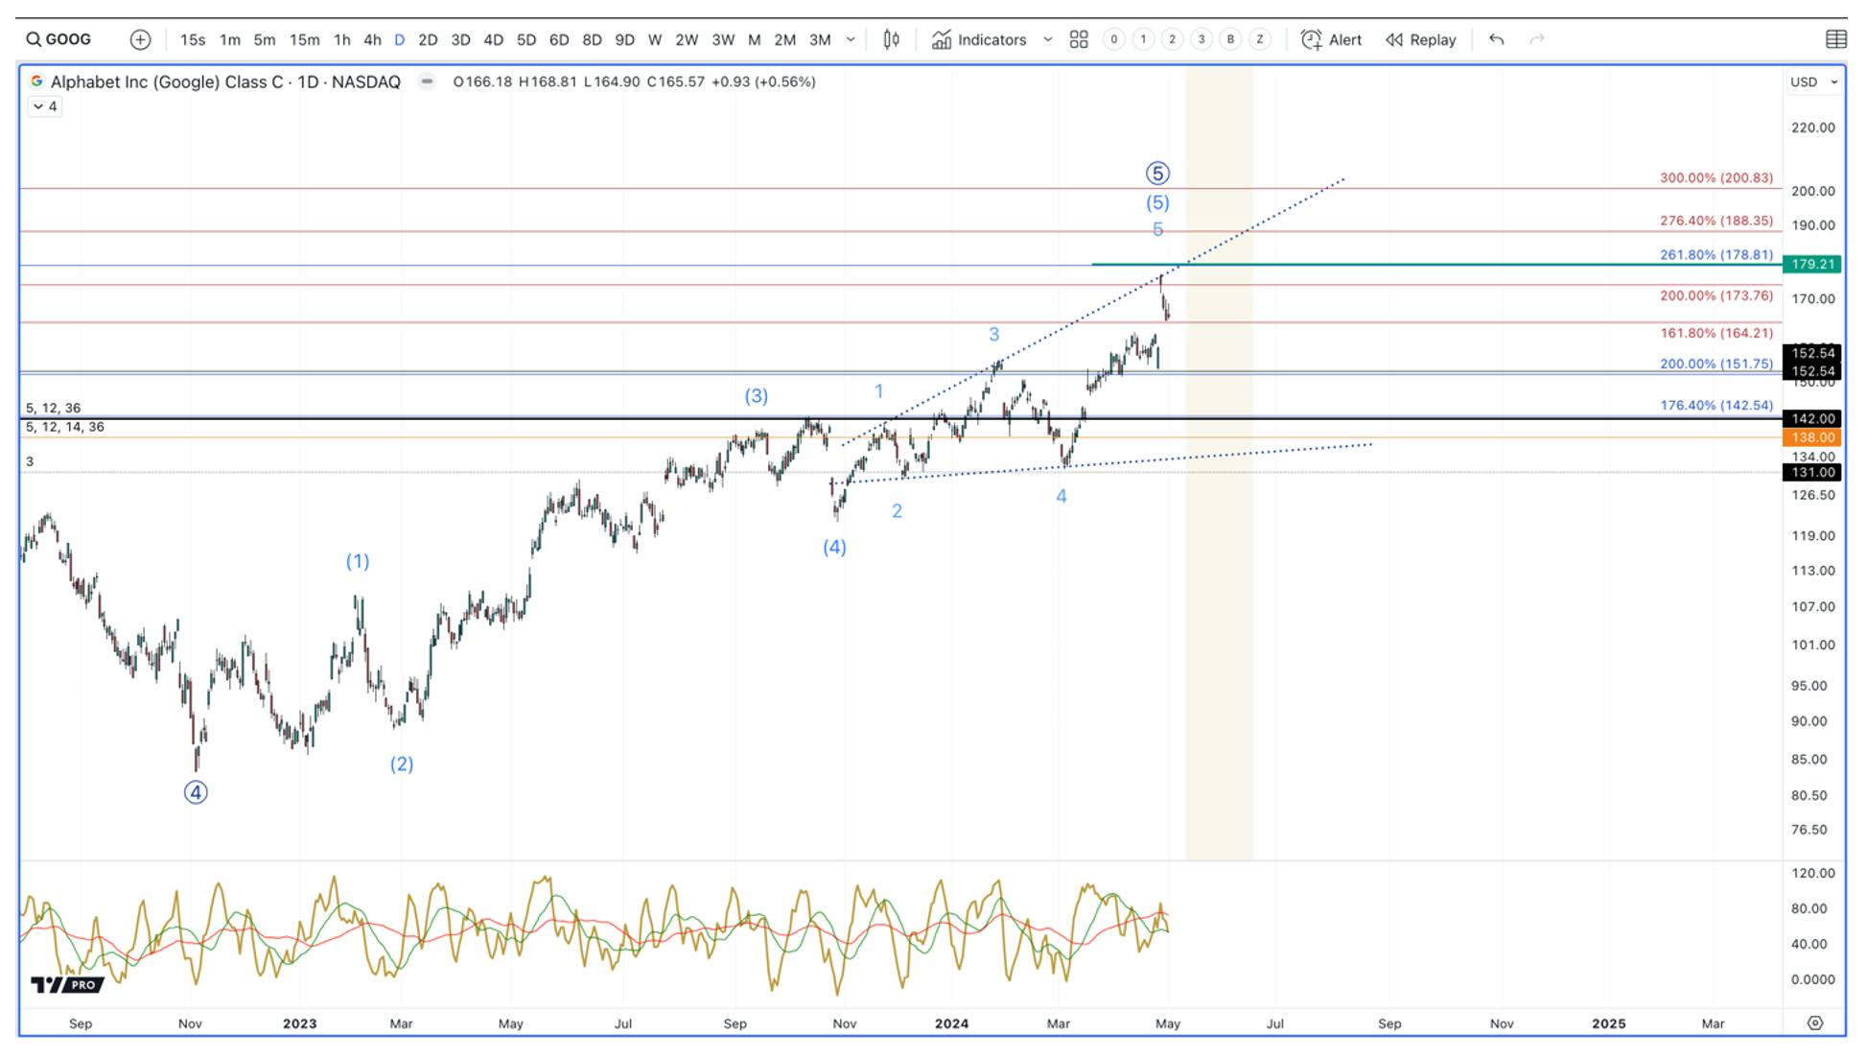The width and height of the screenshot is (1866, 1057).
Task: Start bar Replay mode
Action: point(1421,39)
